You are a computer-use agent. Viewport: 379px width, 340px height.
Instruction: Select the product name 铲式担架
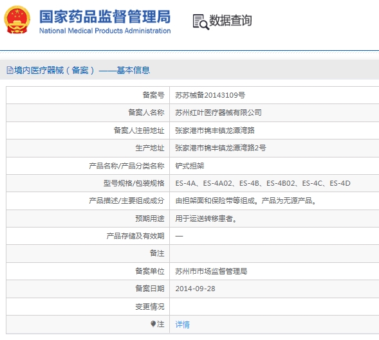pos(189,166)
